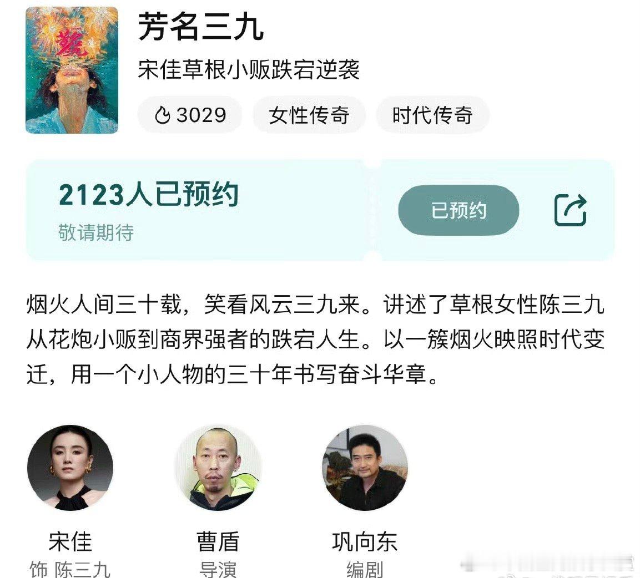Select the 女性传奇 tag
640x578 pixels.
[x=309, y=115]
